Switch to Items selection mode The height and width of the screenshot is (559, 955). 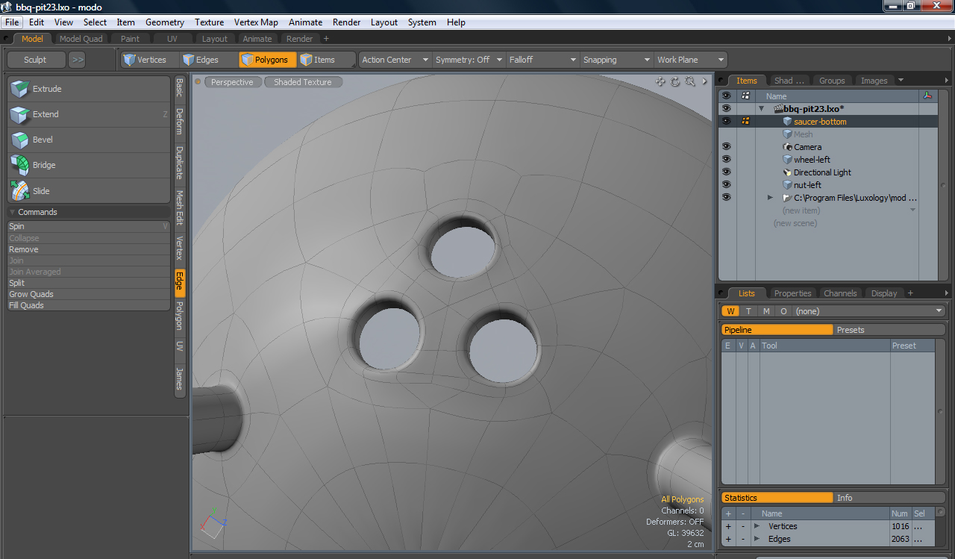pos(326,60)
